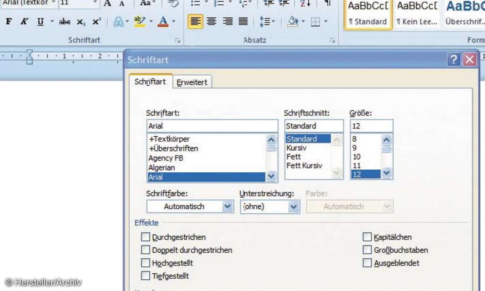Underline text with the U button
The height and width of the screenshot is (291, 485).
[x=40, y=21]
